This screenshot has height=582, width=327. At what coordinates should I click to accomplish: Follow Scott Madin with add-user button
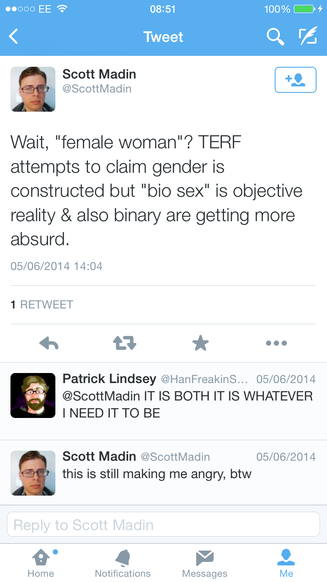click(295, 80)
